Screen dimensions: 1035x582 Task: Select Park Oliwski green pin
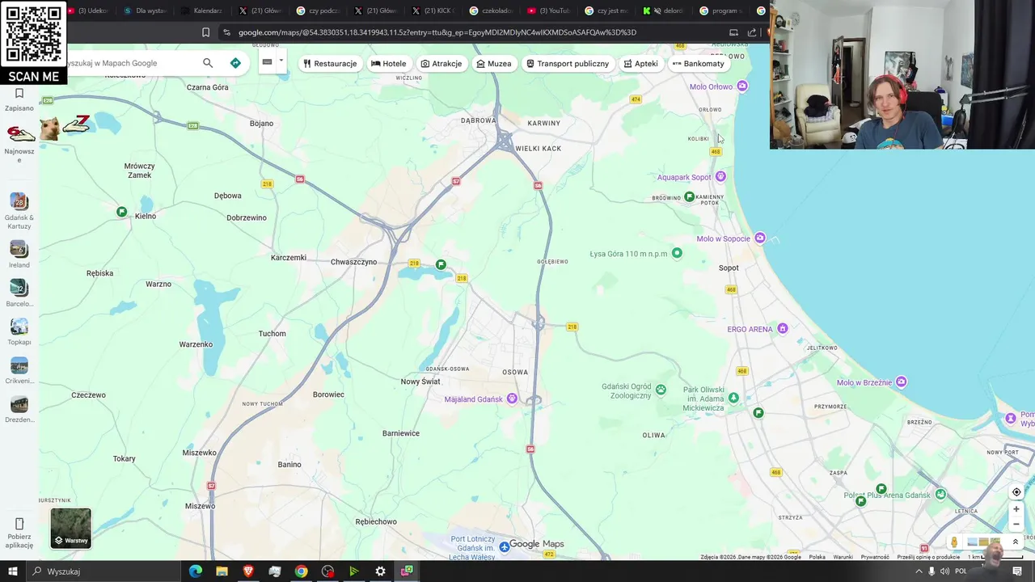tap(733, 398)
